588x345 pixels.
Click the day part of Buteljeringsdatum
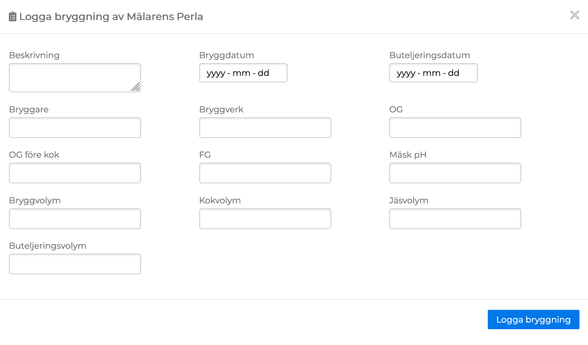pos(454,73)
